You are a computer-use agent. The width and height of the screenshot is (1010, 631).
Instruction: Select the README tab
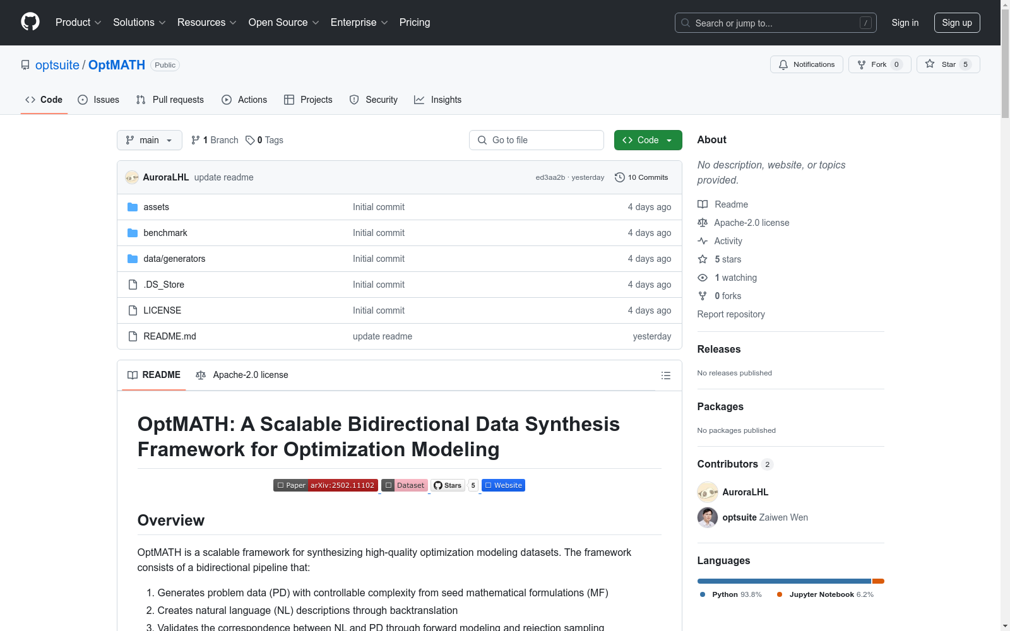coord(154,375)
